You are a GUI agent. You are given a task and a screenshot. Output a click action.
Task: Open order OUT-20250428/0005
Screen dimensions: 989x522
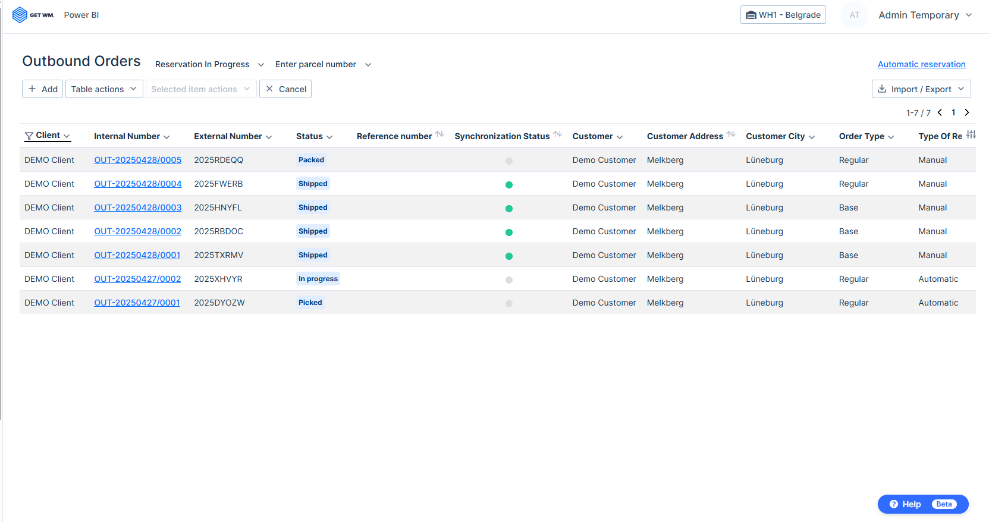coord(138,160)
